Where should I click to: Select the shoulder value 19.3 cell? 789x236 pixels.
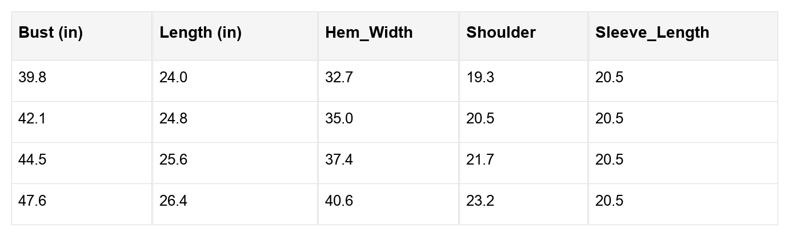(x=480, y=78)
